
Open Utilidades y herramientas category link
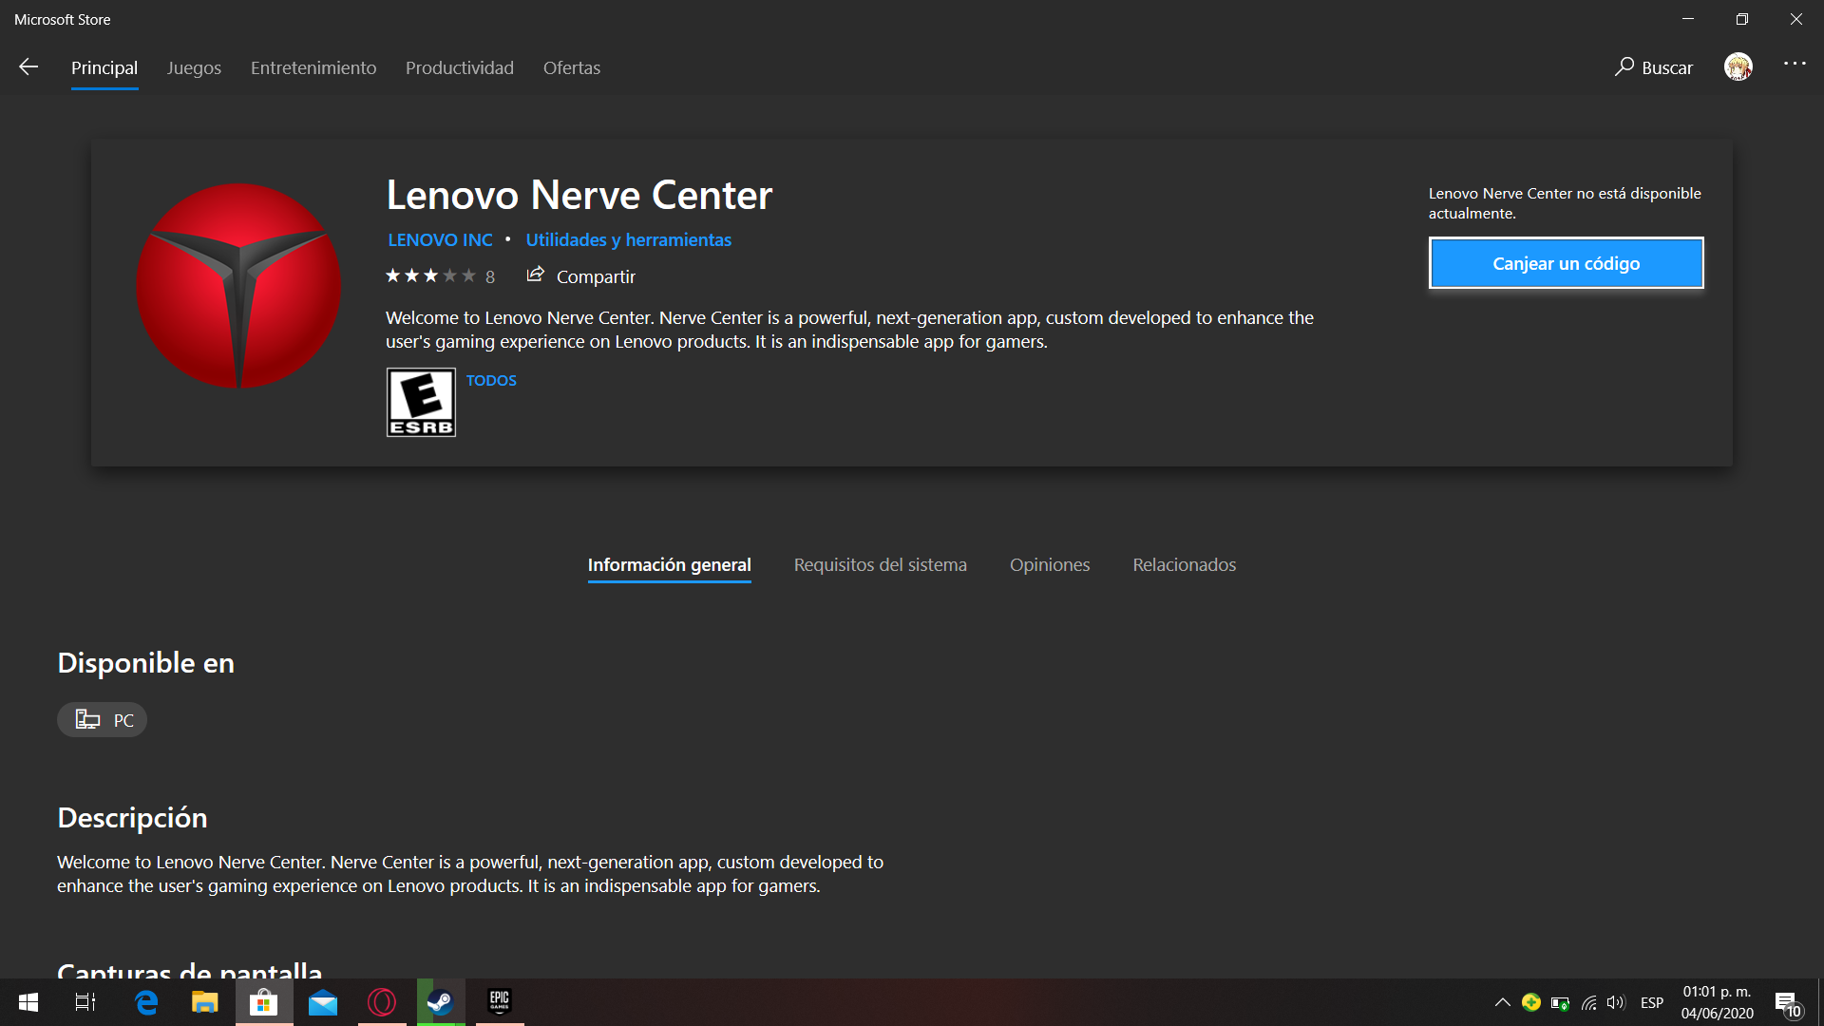click(x=629, y=239)
